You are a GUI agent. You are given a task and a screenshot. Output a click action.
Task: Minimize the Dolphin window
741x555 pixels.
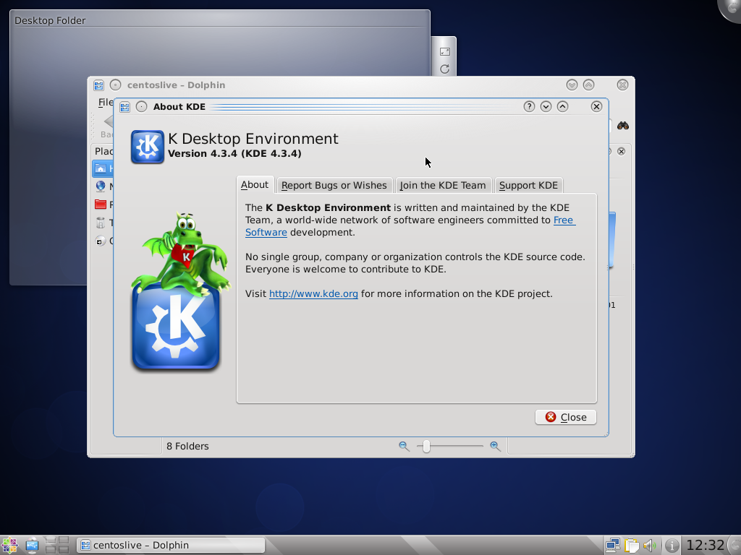tap(572, 85)
